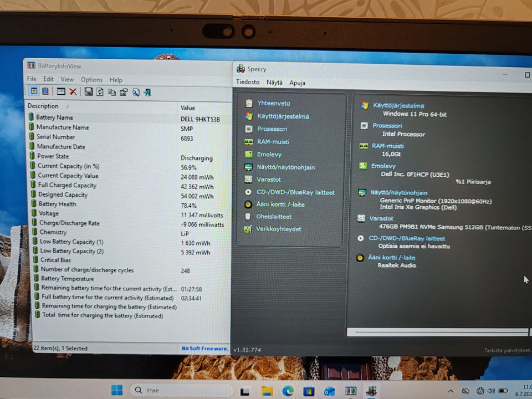Viewport: 532px width, 399px height.
Task: Click the Hae search box on taskbar
Action: pyautogui.click(x=182, y=390)
